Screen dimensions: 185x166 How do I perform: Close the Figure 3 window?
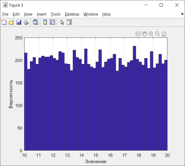(x=177, y=5)
